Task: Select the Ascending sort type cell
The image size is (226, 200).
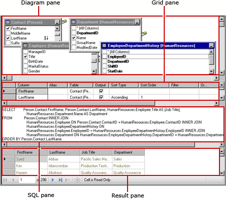Action: [x=124, y=97]
